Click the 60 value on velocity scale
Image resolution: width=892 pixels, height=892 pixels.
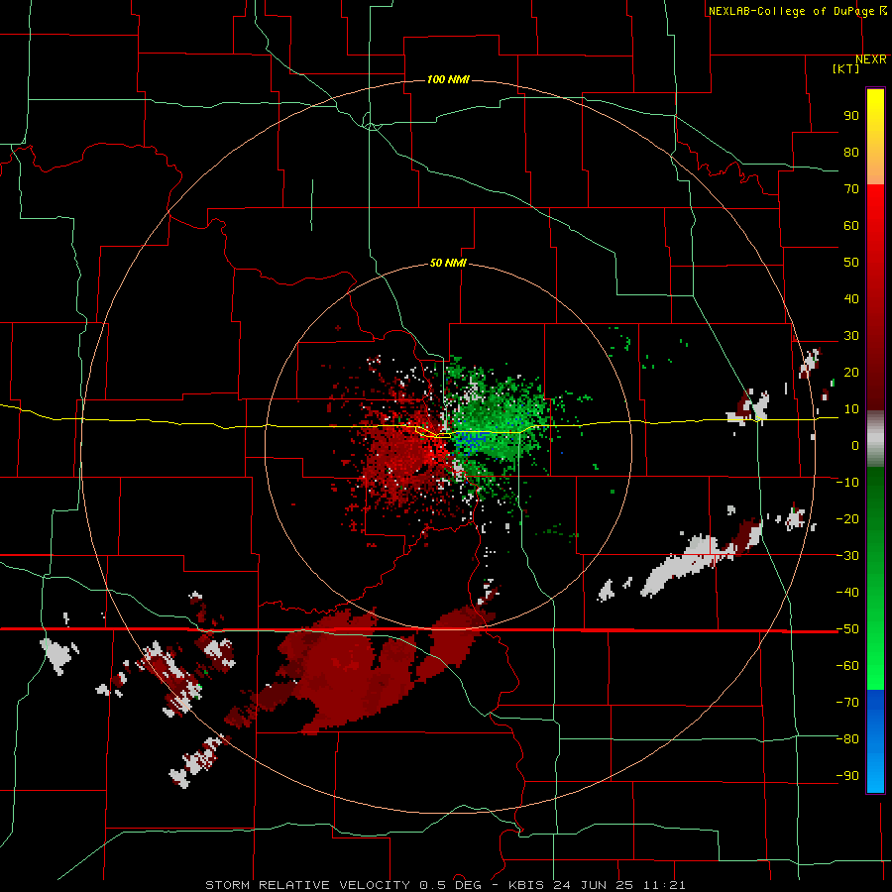coord(851,226)
